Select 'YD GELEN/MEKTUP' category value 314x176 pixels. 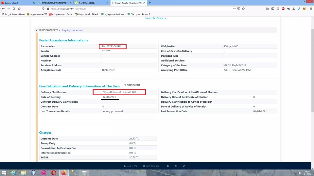[x=235, y=65]
